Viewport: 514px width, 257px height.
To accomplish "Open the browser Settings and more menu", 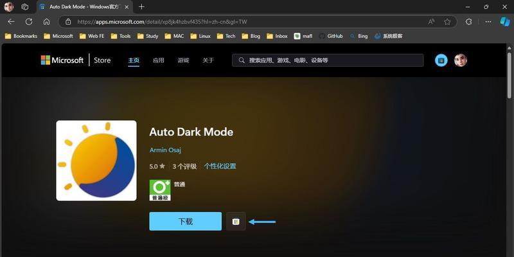I will pos(488,22).
